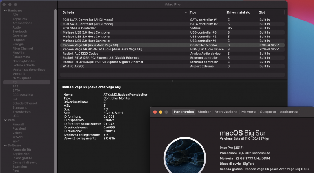The image size is (314, 173).
Task: Select Client gestito under Software
Action: [22, 158]
